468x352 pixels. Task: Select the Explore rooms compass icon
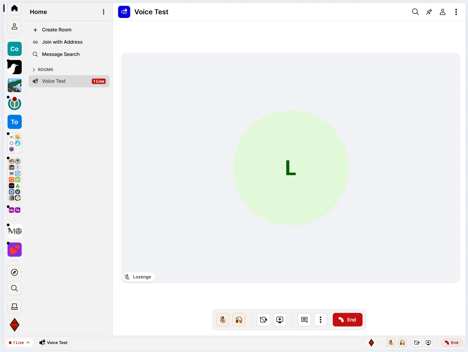click(14, 272)
